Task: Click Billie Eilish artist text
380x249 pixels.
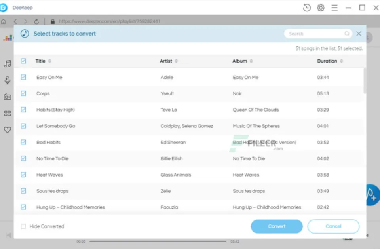Action: click(x=171, y=159)
